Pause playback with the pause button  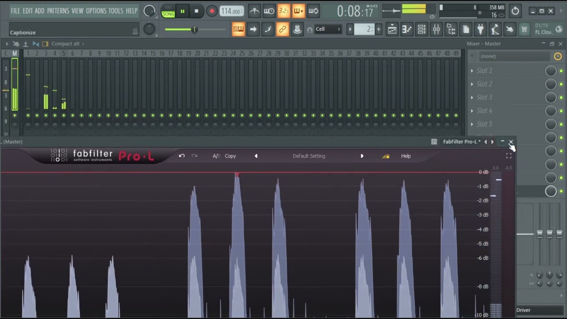tap(182, 12)
